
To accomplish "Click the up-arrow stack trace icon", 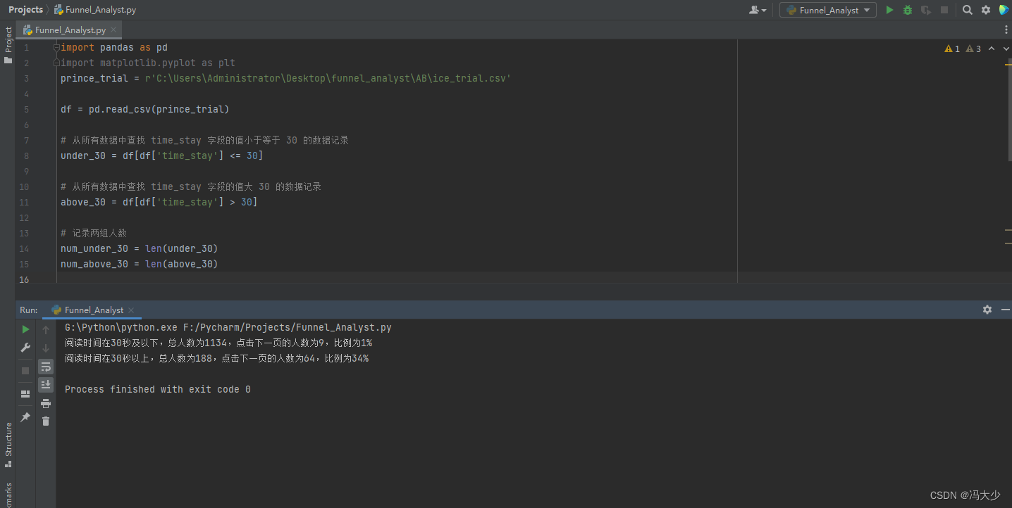I will click(x=46, y=329).
